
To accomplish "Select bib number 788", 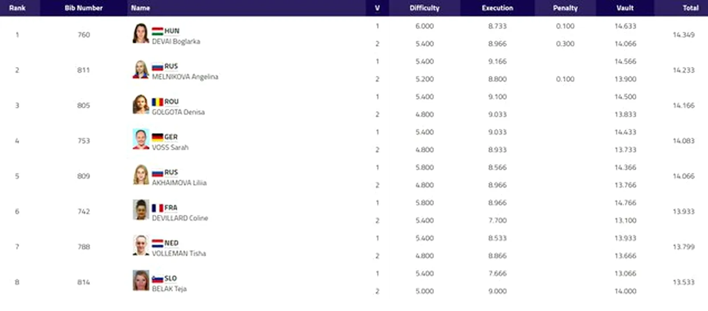I will [x=84, y=247].
